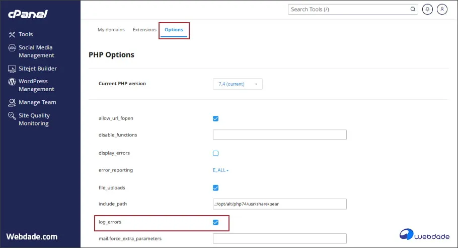
Task: Switch to the My domains tab
Action: tap(111, 30)
